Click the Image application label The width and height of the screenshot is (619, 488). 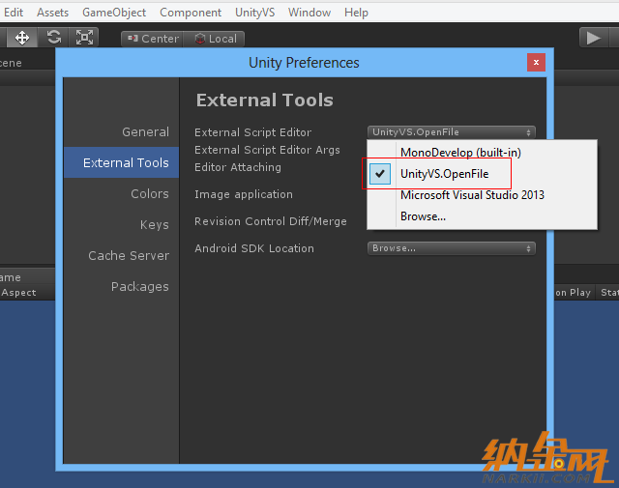tap(244, 194)
